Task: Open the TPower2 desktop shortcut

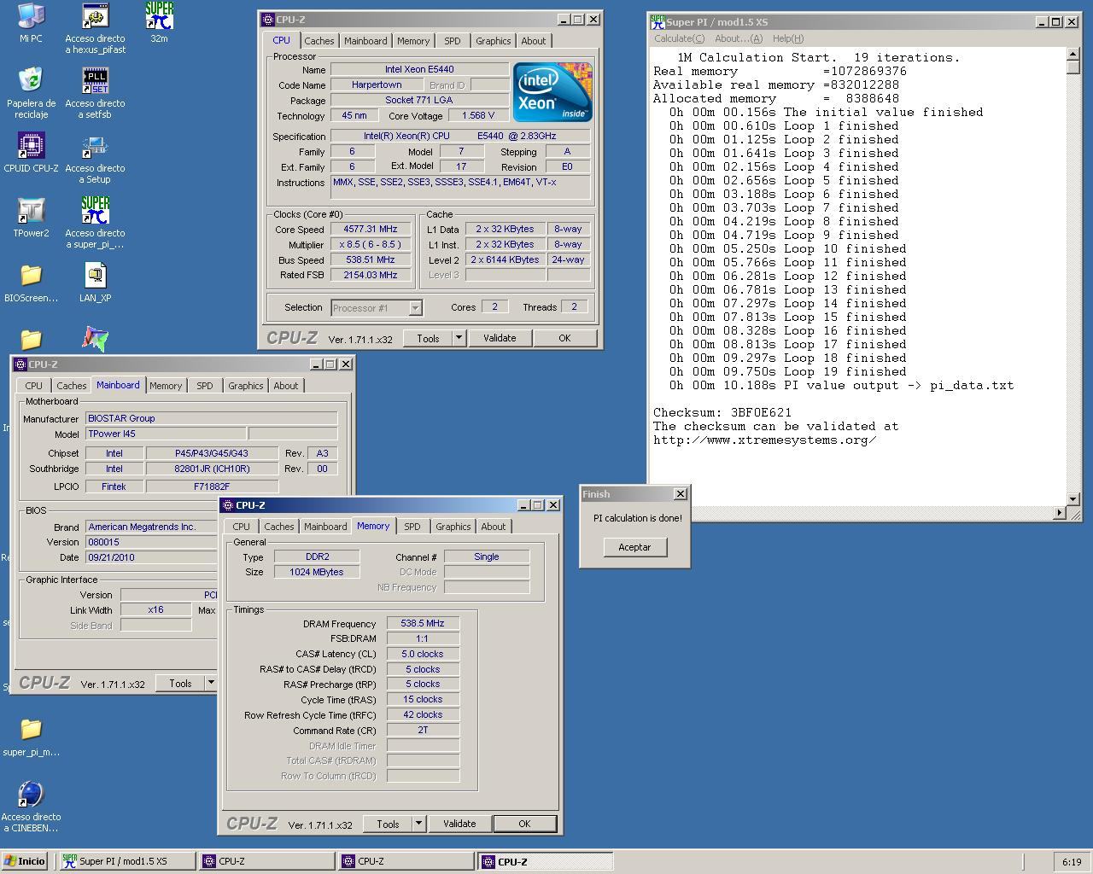Action: 31,212
